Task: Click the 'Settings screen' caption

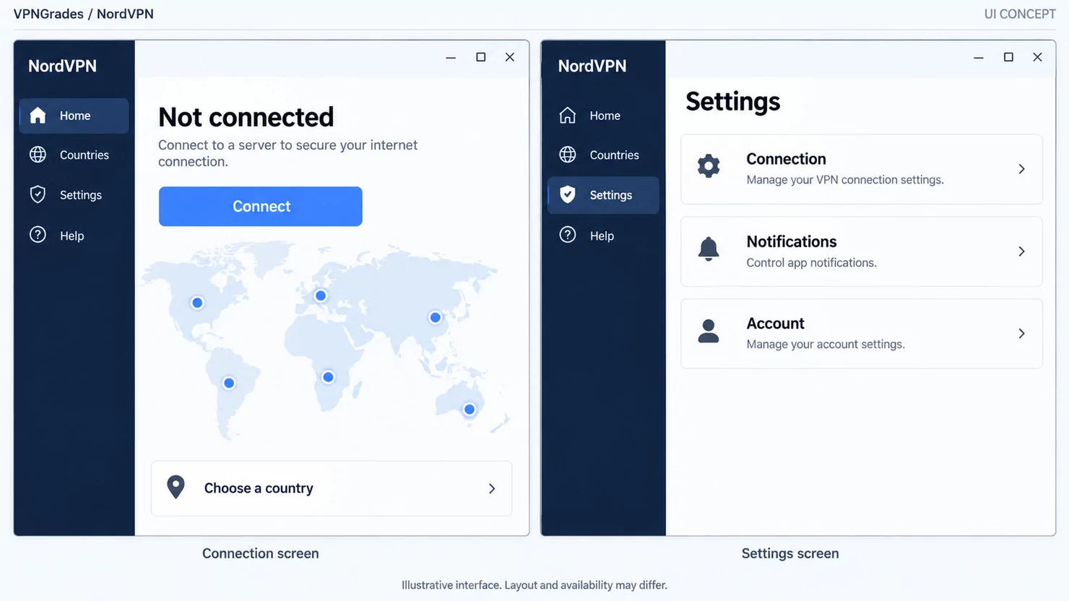Action: coord(790,553)
